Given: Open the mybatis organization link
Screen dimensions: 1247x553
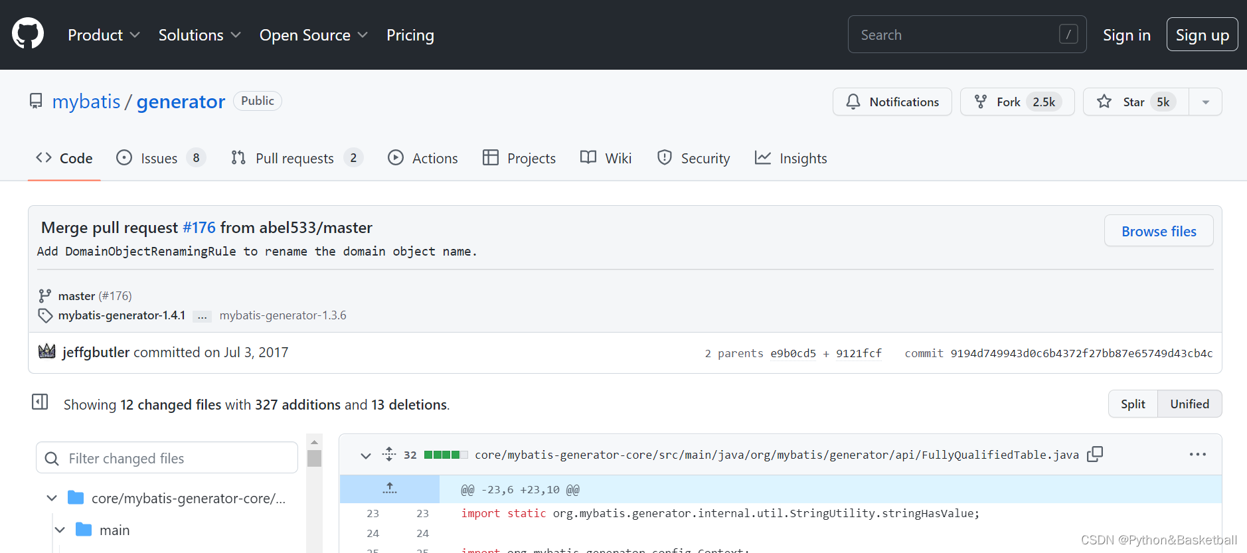Looking at the screenshot, I should tap(86, 102).
